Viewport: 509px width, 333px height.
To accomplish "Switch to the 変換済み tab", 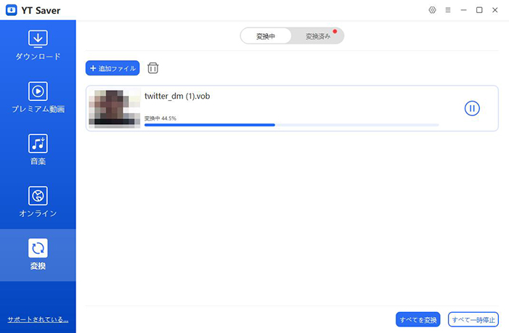I will point(318,36).
